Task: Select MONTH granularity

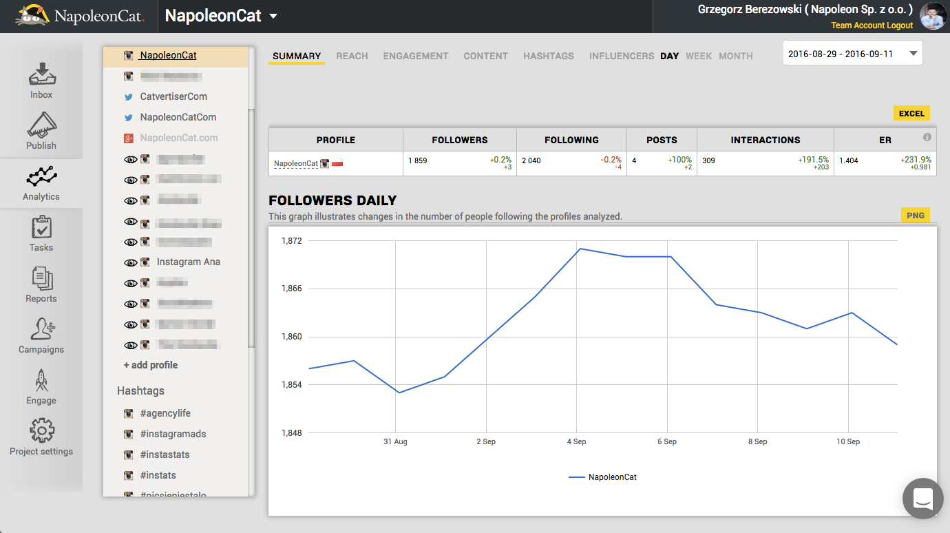Action: pos(736,56)
